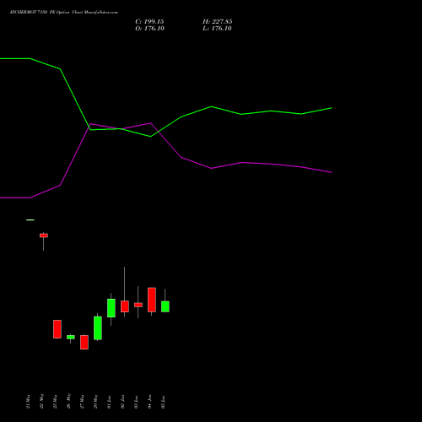The width and height of the screenshot is (422, 422).
Task: Click the open value 'O: 176.10'
Action: click(x=149, y=29)
